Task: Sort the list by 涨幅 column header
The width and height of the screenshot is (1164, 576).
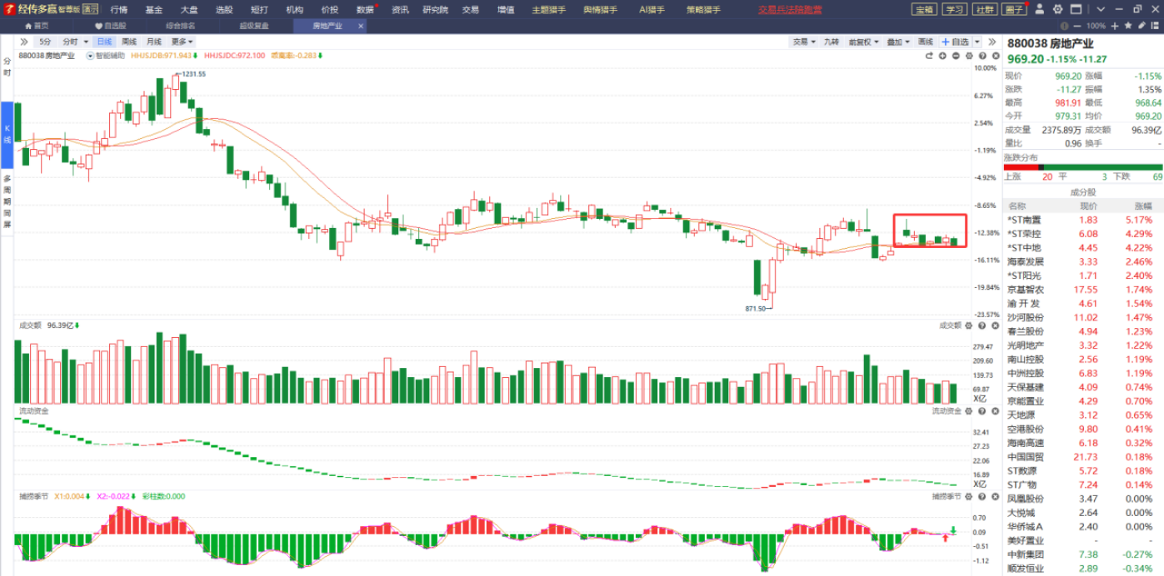Action: click(1142, 206)
